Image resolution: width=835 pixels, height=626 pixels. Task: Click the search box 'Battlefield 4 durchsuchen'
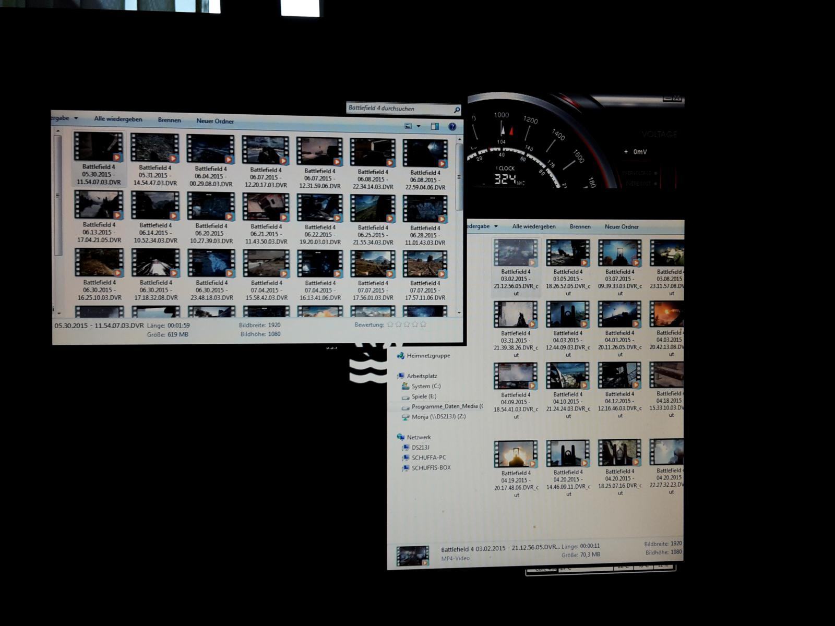tap(403, 109)
